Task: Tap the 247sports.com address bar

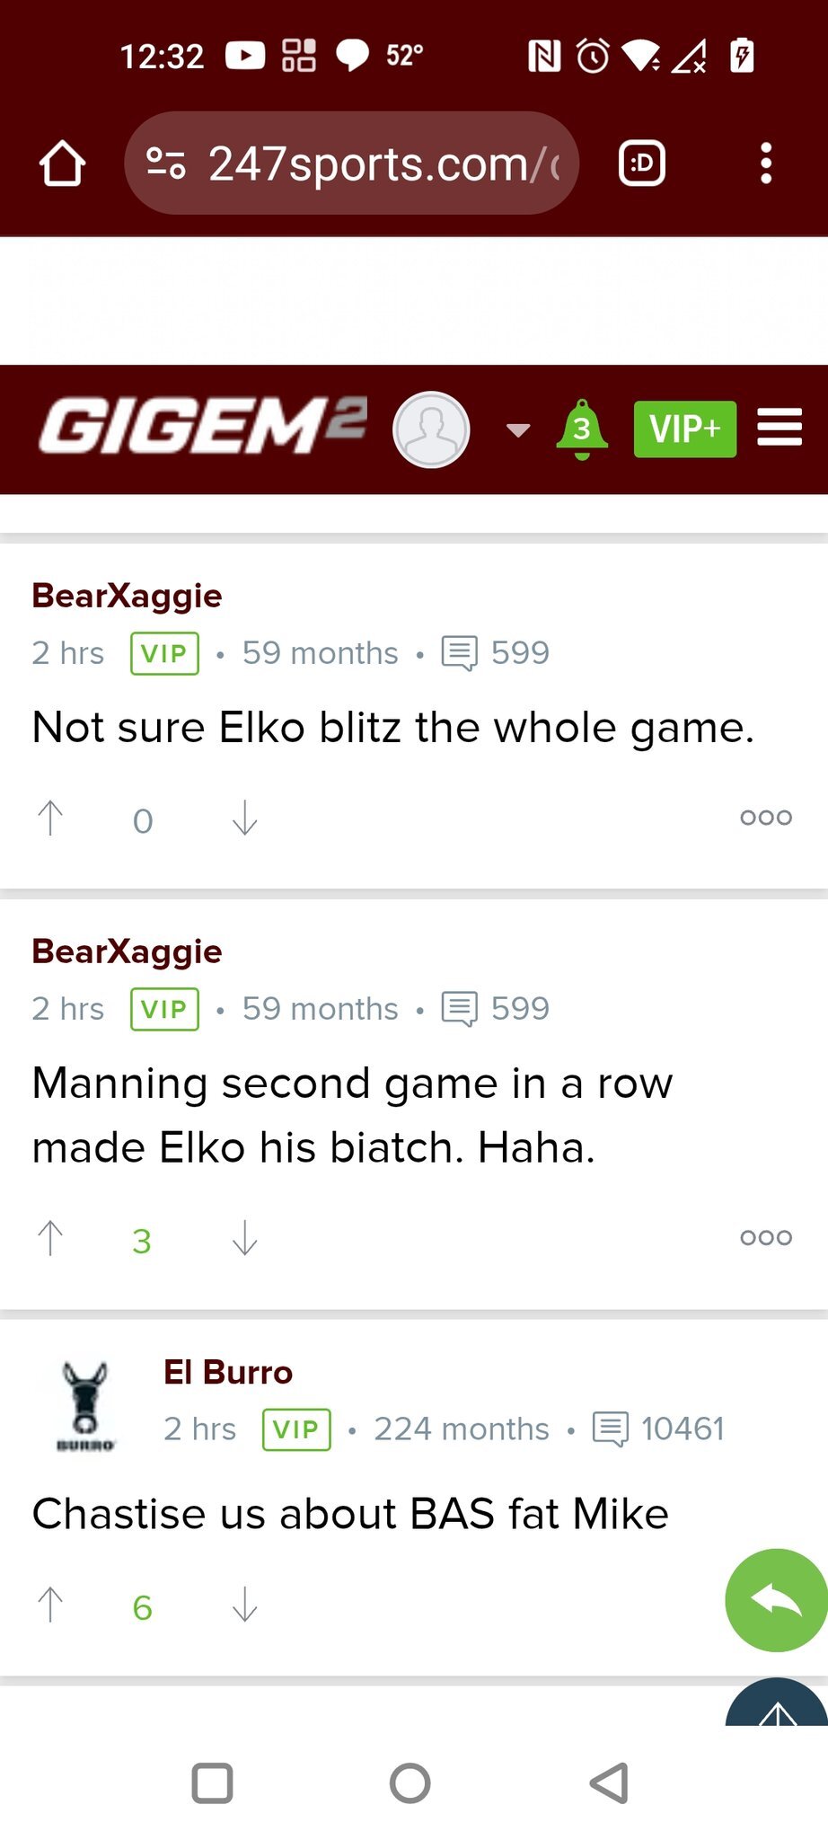Action: 351,164
